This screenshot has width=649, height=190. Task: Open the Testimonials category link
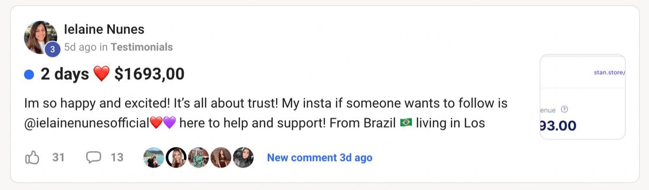142,47
